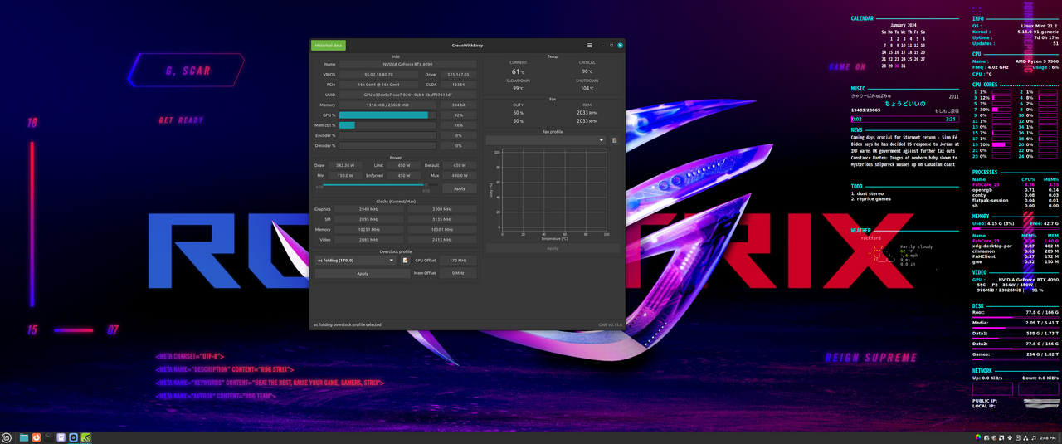Image resolution: width=1062 pixels, height=444 pixels.
Task: Launch the file manager from the taskbar
Action: [x=24, y=437]
